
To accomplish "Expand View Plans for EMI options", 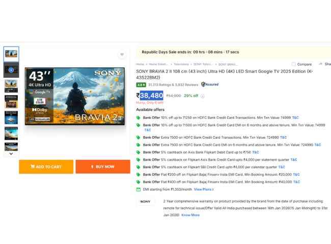I will (203, 189).
